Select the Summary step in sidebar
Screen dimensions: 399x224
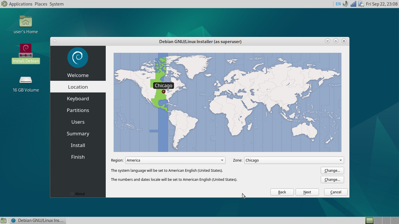tap(78, 134)
